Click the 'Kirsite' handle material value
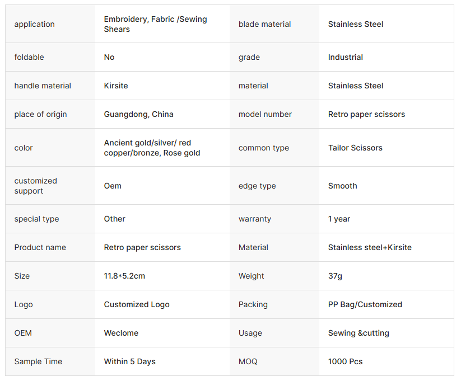 [x=116, y=86]
